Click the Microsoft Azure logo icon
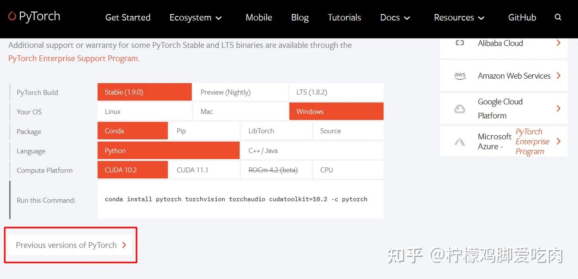The image size is (578, 279). point(460,141)
